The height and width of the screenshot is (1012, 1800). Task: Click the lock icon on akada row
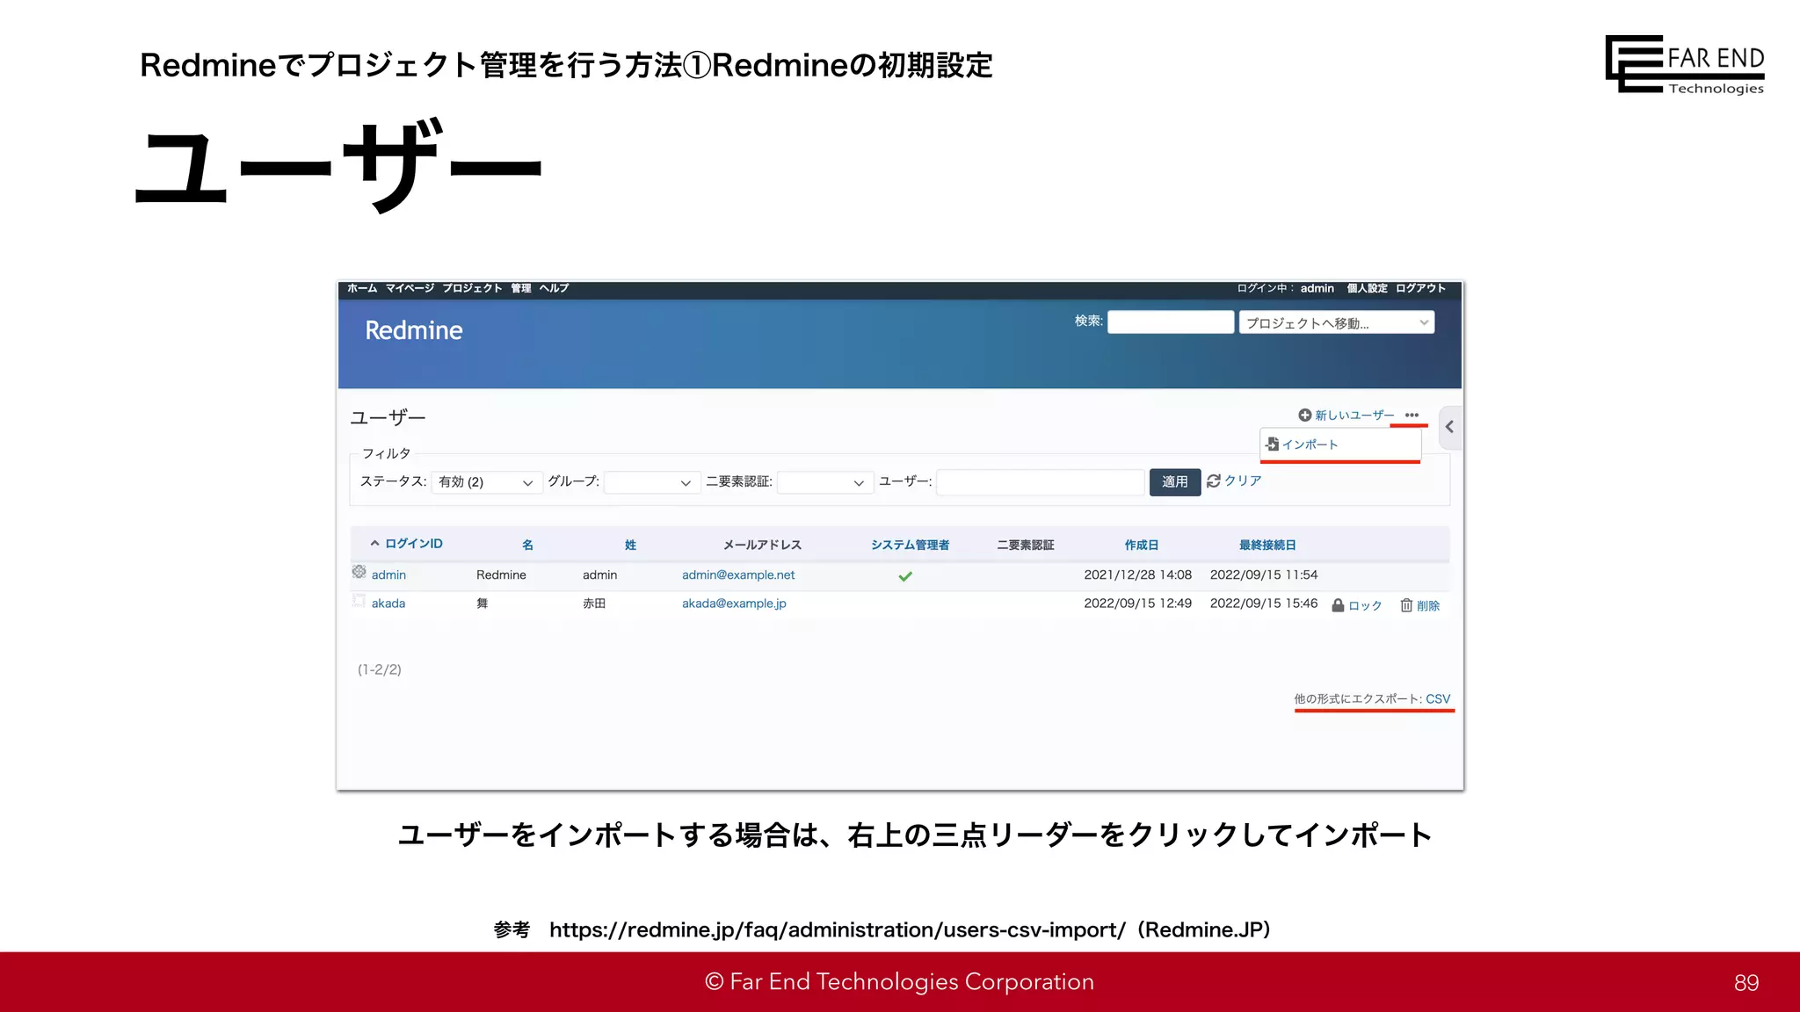1338,605
